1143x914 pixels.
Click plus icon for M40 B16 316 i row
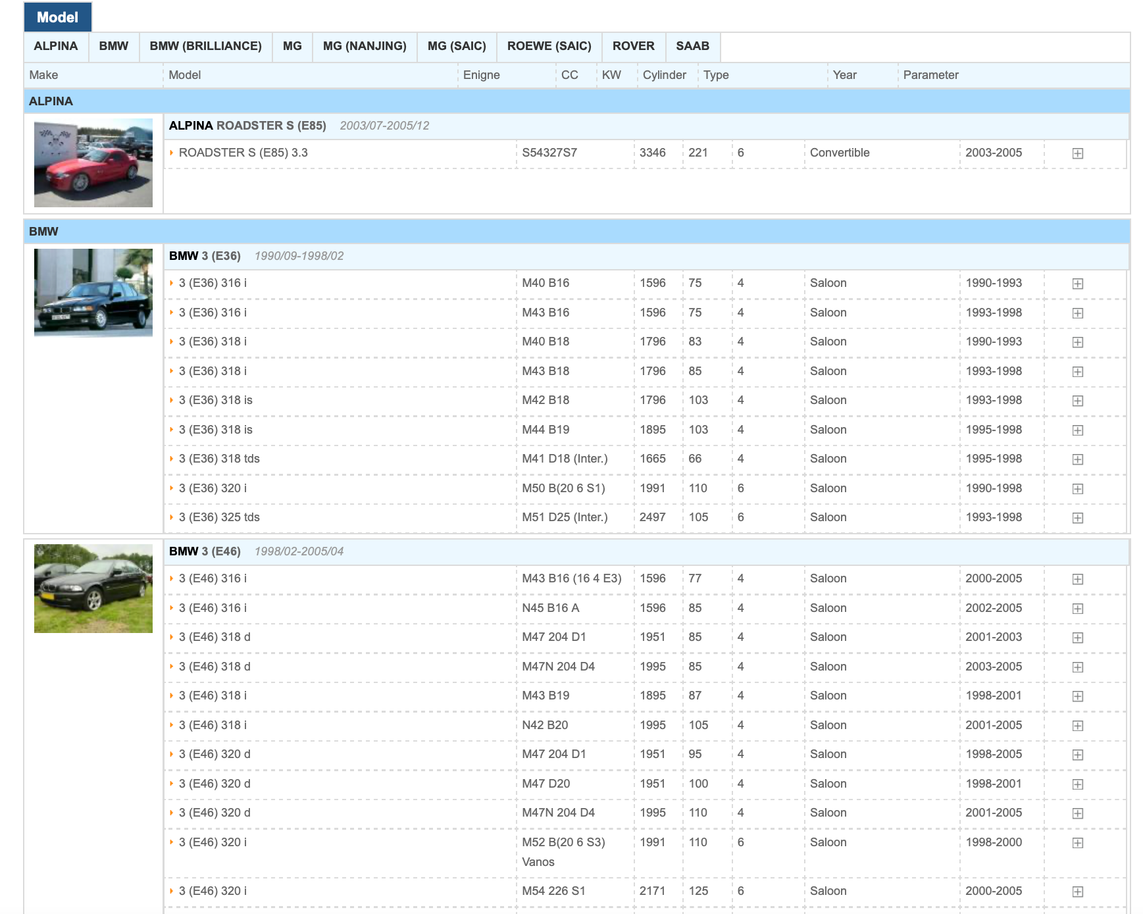pos(1077,284)
